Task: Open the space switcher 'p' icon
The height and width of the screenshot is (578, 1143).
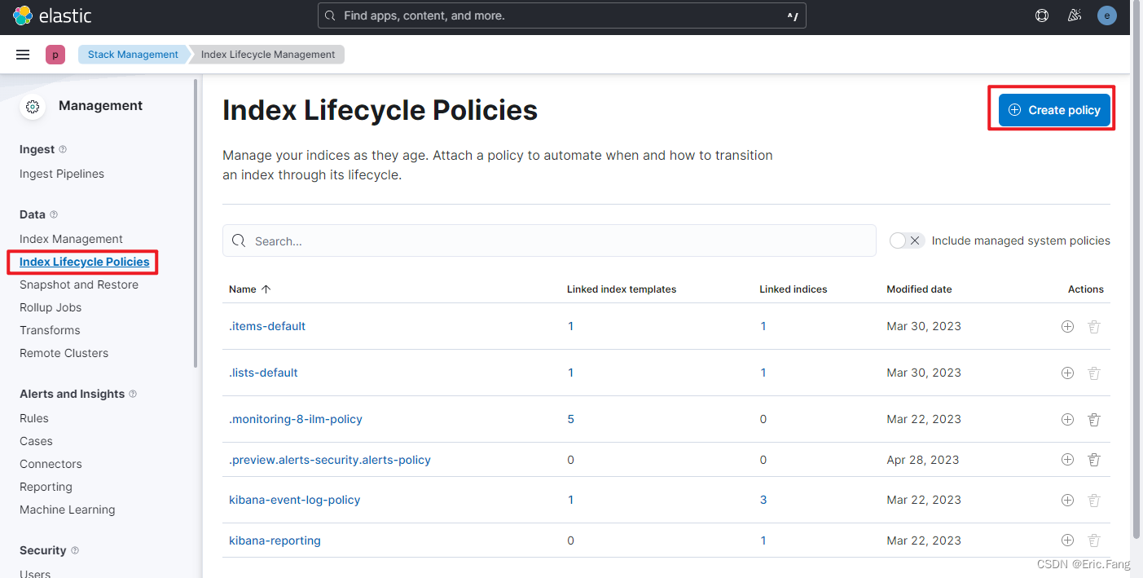Action: click(55, 54)
